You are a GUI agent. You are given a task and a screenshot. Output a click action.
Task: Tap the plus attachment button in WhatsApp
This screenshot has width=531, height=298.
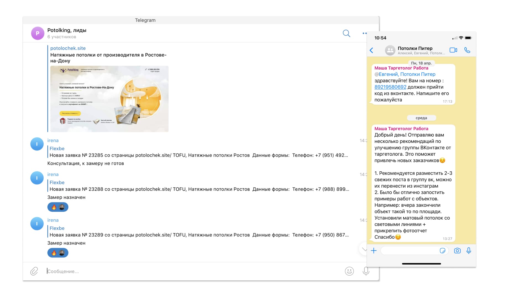pyautogui.click(x=374, y=251)
